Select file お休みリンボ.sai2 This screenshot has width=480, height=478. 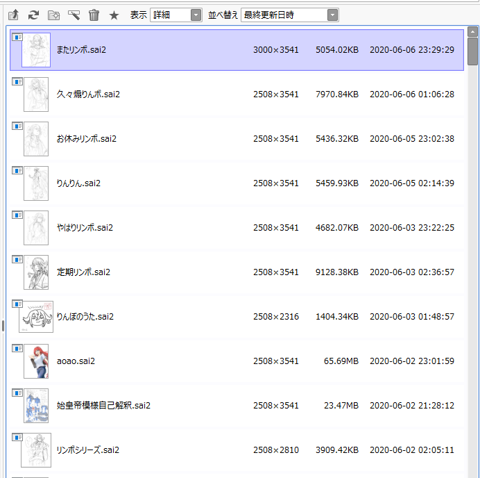point(86,139)
